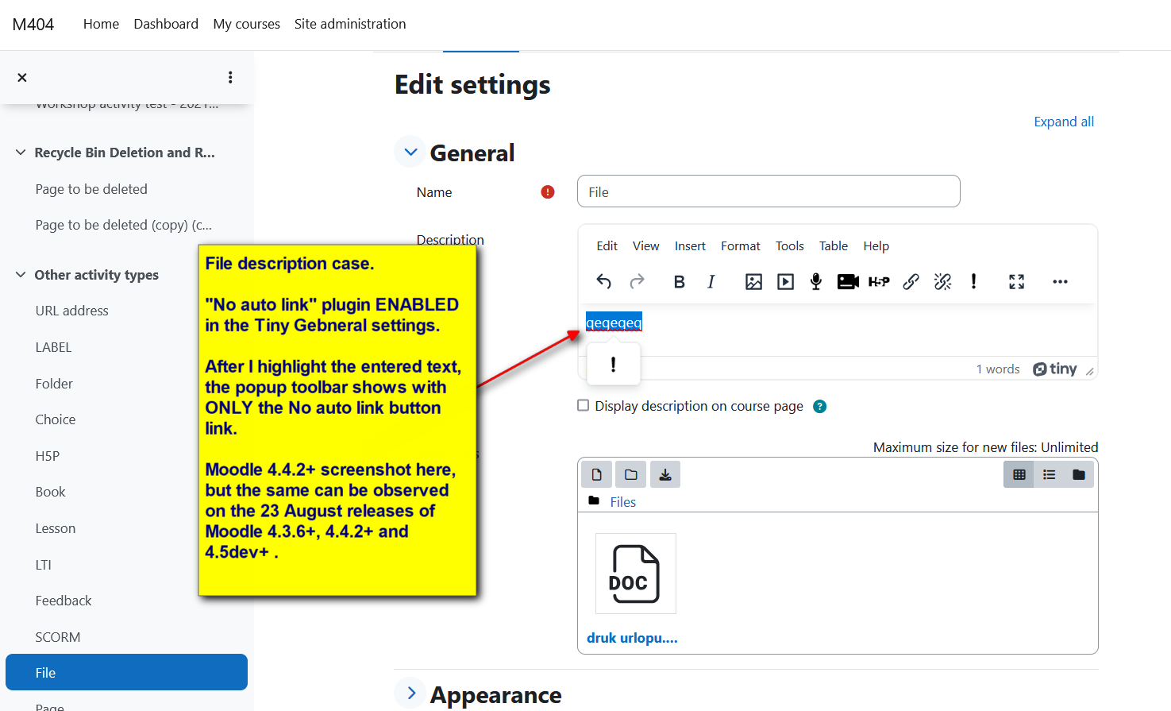
Task: Open the H5P insert tool
Action: (879, 281)
